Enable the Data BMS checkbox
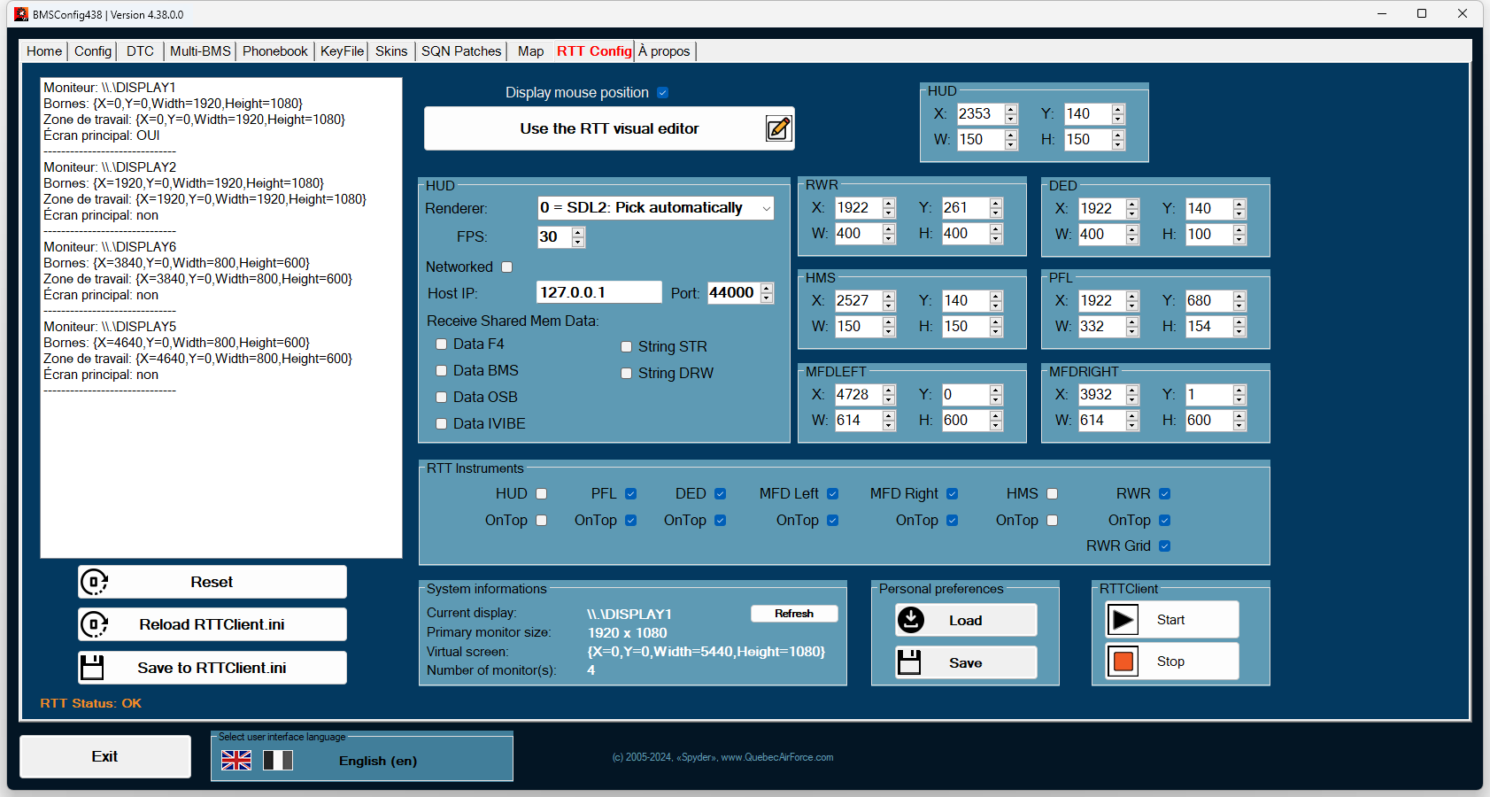This screenshot has width=1490, height=797. click(441, 370)
